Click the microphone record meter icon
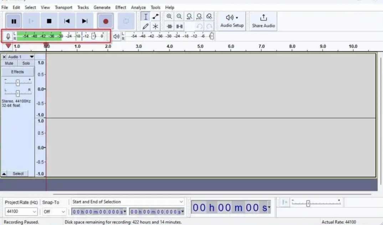The width and height of the screenshot is (383, 225). click(8, 36)
